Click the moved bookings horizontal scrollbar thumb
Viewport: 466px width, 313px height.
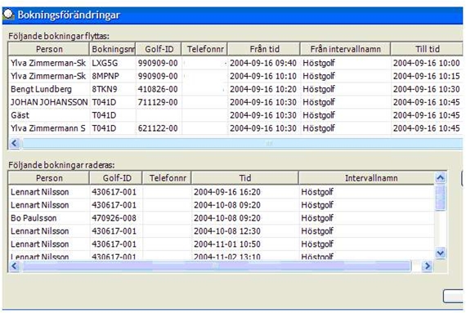243,144
